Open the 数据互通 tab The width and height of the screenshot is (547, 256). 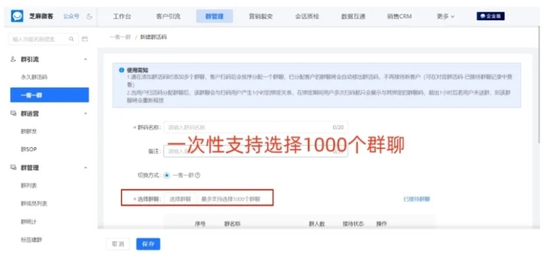(353, 16)
